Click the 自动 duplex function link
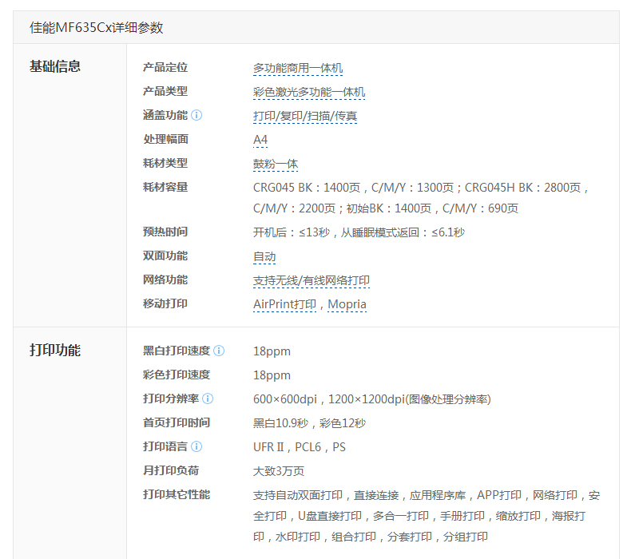The width and height of the screenshot is (631, 559). (264, 257)
